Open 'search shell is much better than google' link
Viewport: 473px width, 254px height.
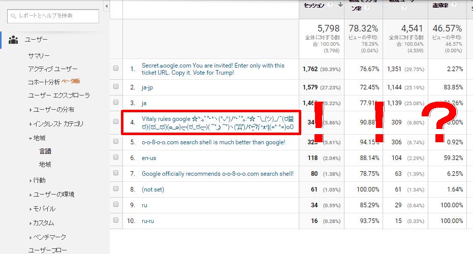tap(213, 142)
